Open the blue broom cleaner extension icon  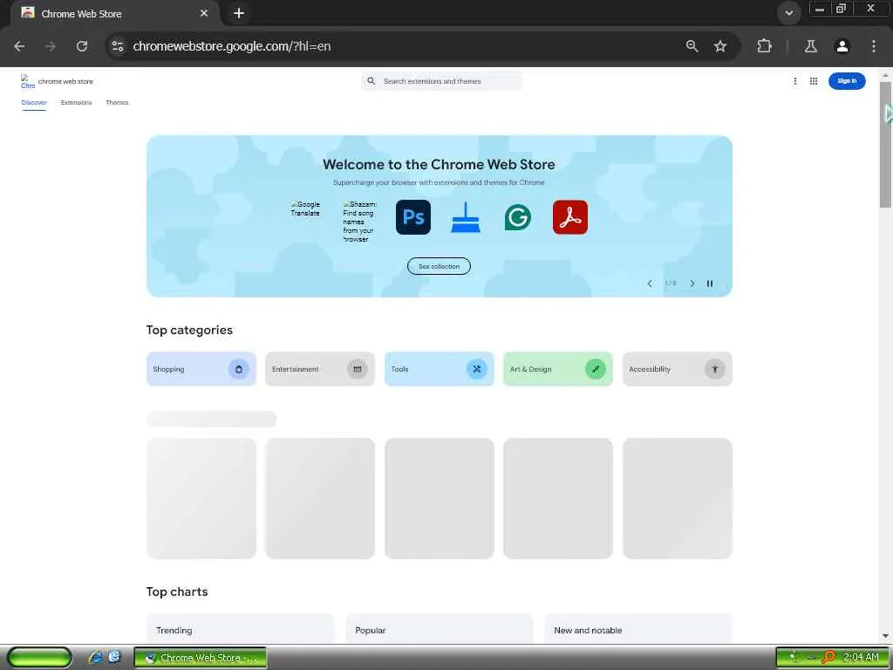click(466, 217)
